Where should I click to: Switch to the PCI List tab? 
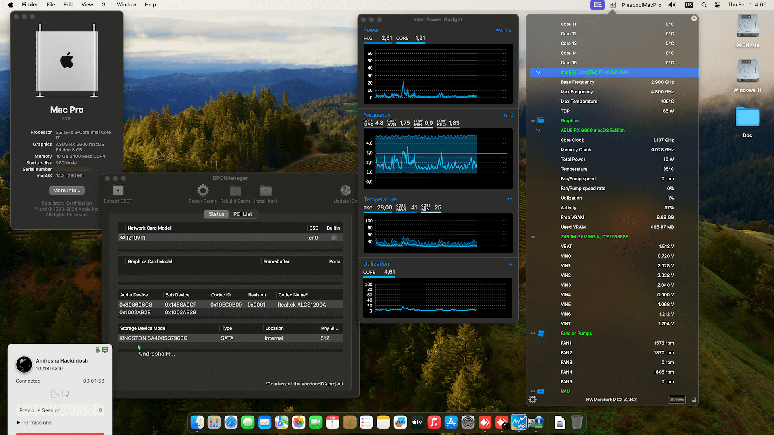click(x=243, y=214)
